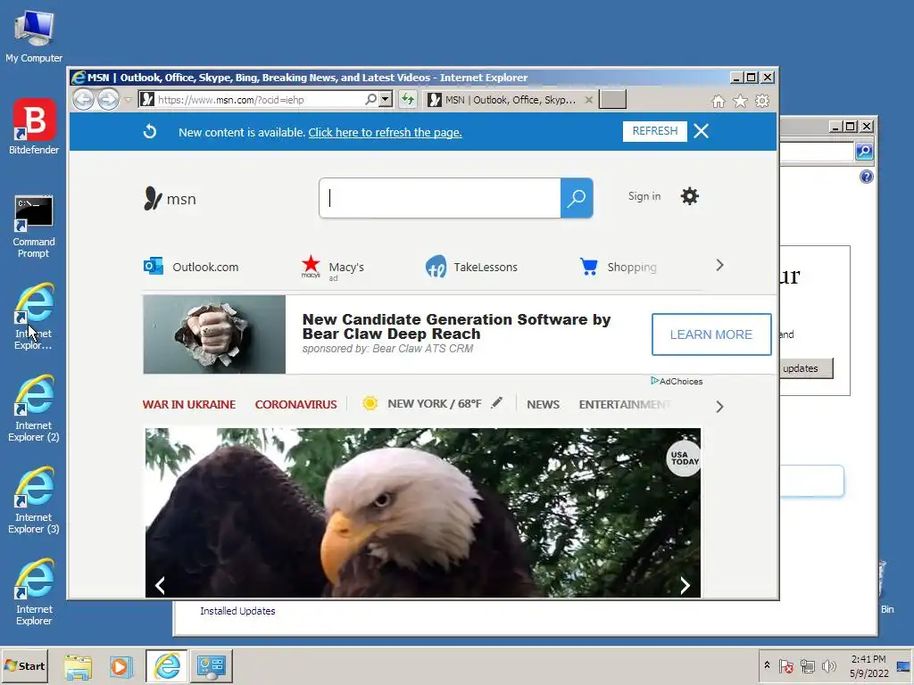Screen dimensions: 914x685
Task: Open Internet Explorer (3) desktop shortcut
Action: tap(34, 500)
